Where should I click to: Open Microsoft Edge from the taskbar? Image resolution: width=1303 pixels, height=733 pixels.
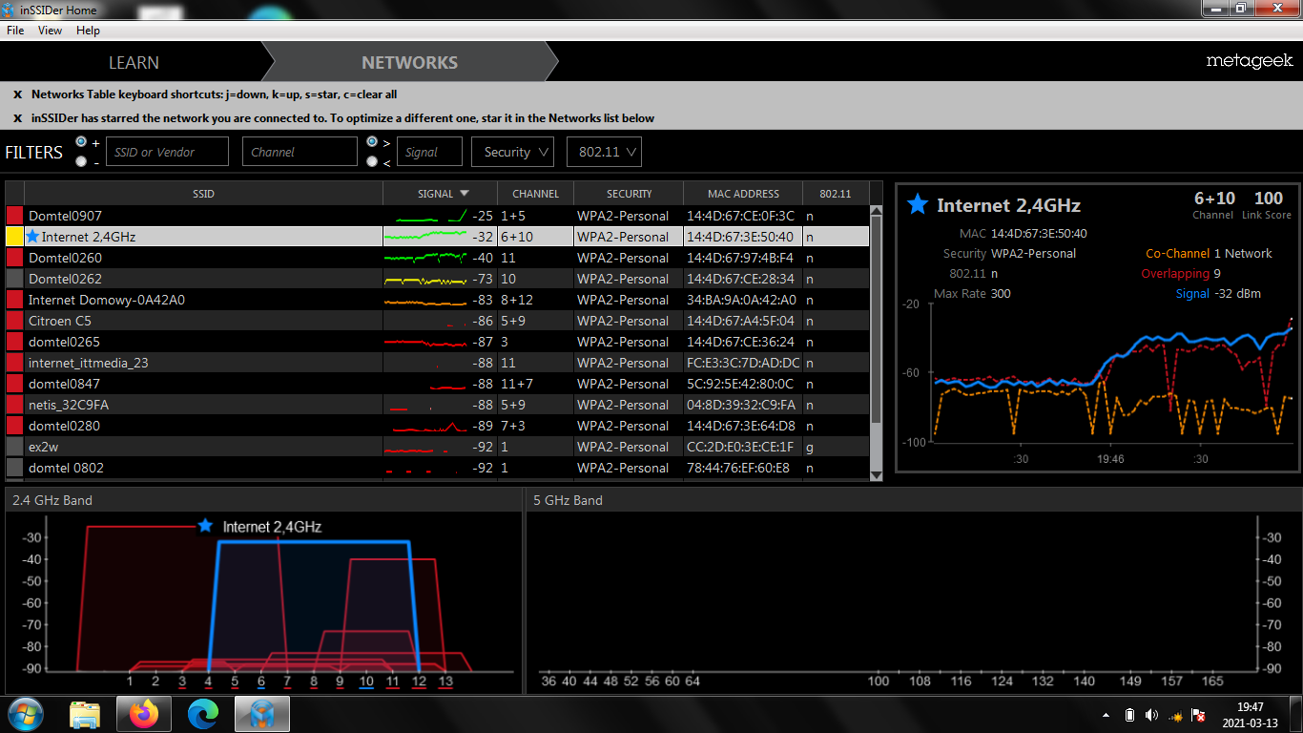pos(203,714)
